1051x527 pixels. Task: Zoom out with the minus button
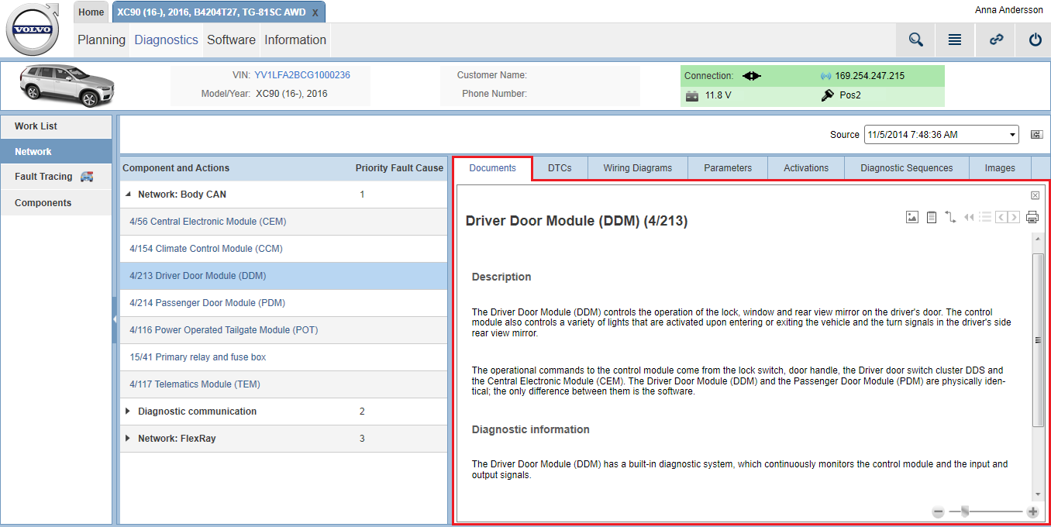[938, 511]
